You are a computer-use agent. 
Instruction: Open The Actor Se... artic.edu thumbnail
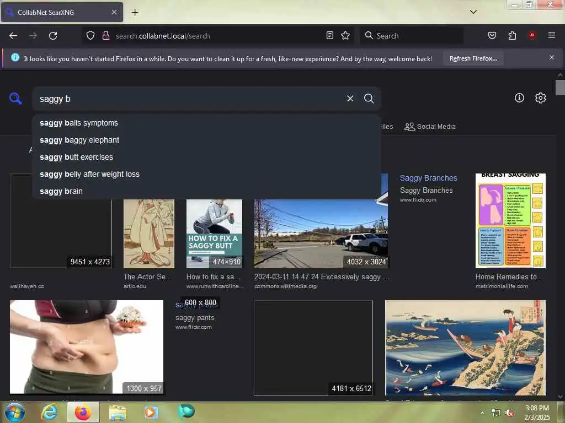click(x=149, y=234)
